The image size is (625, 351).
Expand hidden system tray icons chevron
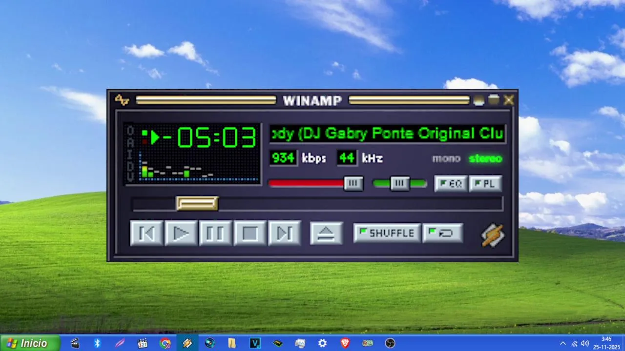[x=563, y=343]
